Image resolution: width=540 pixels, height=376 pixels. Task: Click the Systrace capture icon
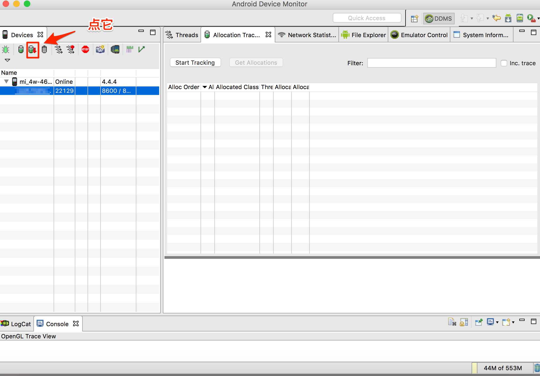[130, 50]
